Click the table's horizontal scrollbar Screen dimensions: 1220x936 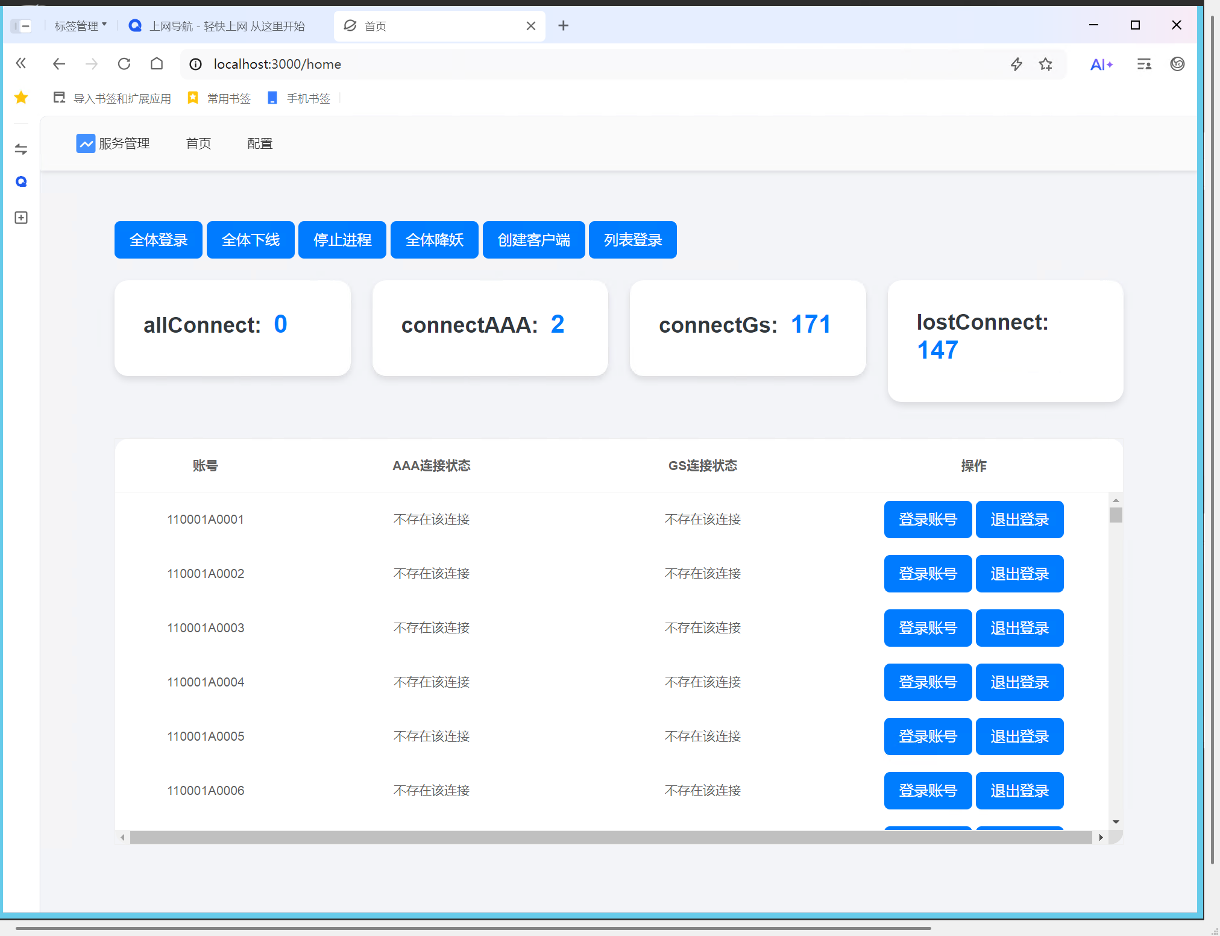click(x=610, y=837)
